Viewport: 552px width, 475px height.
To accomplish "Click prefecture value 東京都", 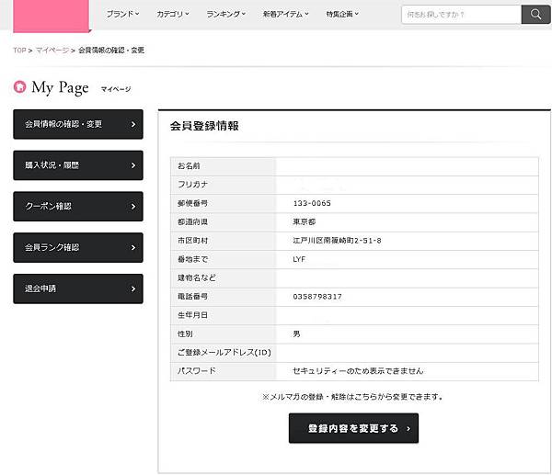I will coord(305,221).
